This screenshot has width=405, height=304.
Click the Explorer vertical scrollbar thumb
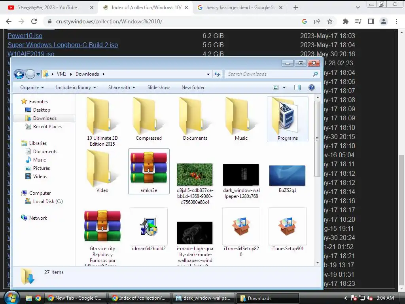click(x=318, y=139)
